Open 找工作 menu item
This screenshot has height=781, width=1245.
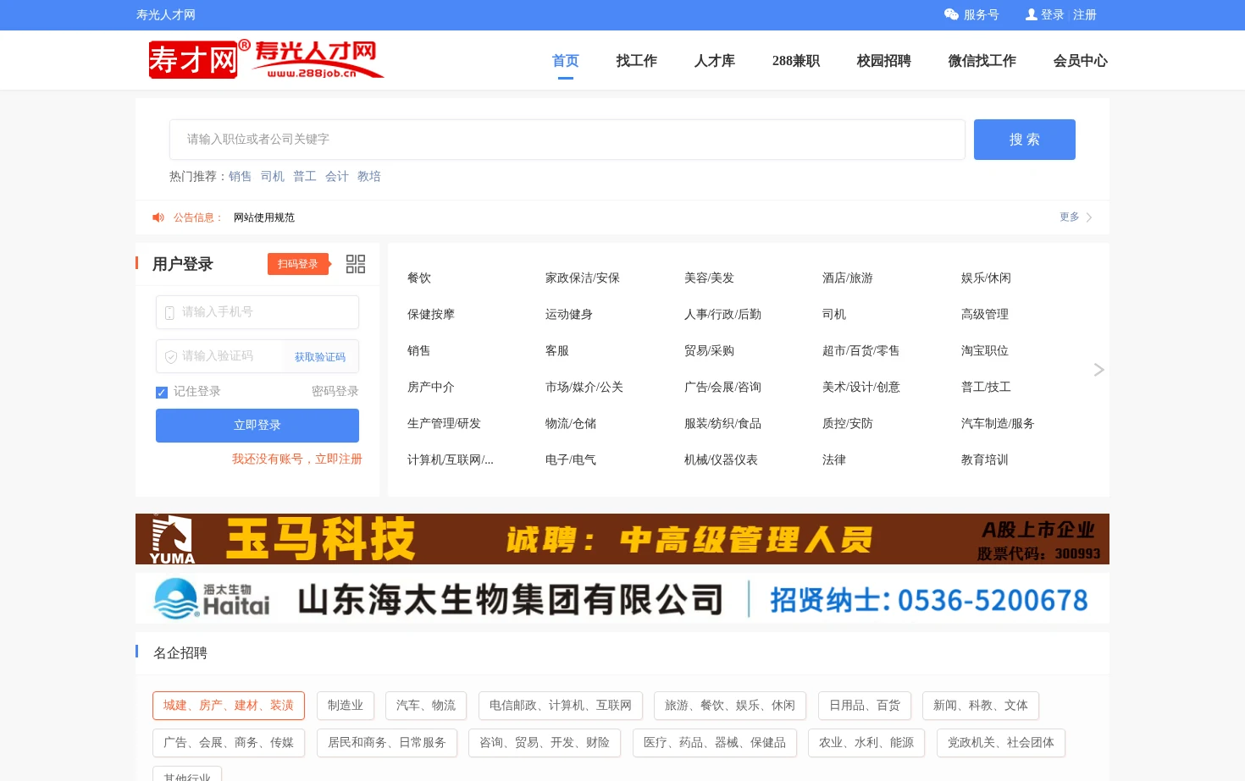click(x=636, y=61)
